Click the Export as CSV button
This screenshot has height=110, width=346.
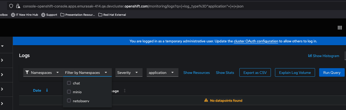(255, 73)
